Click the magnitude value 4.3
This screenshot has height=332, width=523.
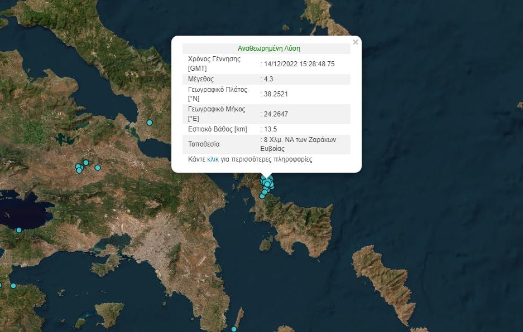pyautogui.click(x=268, y=79)
